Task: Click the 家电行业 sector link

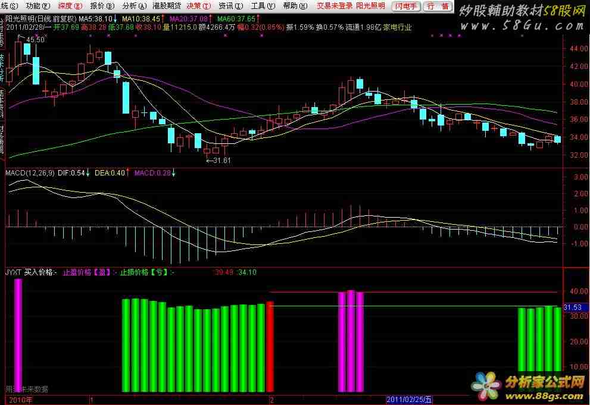Action: (x=397, y=27)
